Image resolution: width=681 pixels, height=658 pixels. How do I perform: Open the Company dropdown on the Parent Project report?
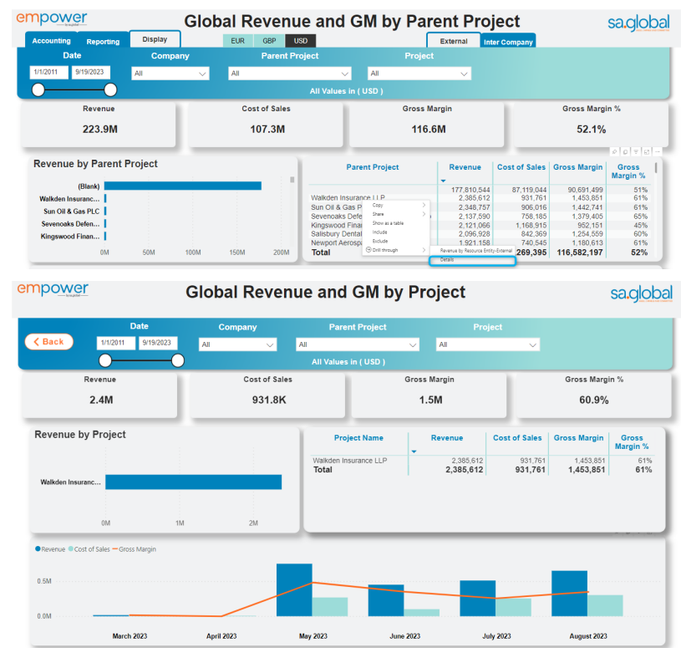pos(170,74)
